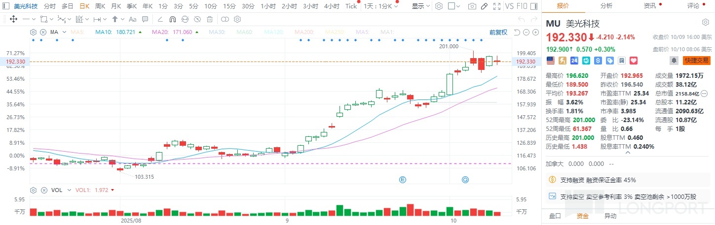Image resolution: width=715 pixels, height=225 pixels.
Task: Select the Tick timeframe
Action: click(x=351, y=6)
